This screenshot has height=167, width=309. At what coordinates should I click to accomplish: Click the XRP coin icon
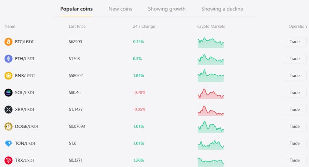[x=8, y=110]
